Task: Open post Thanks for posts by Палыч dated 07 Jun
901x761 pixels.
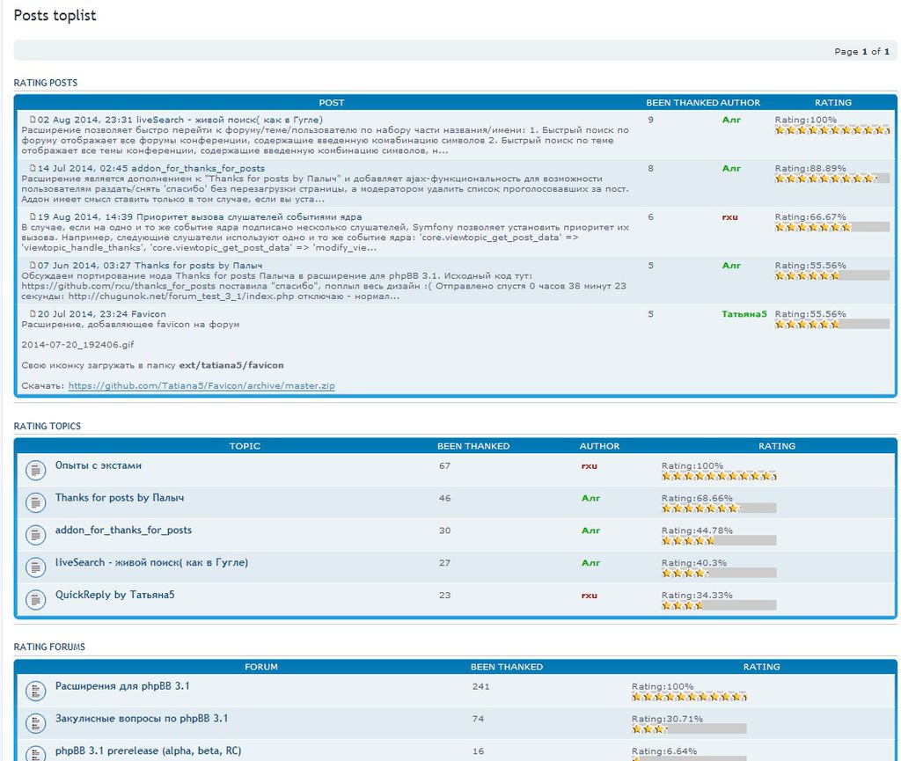Action: coord(198,266)
